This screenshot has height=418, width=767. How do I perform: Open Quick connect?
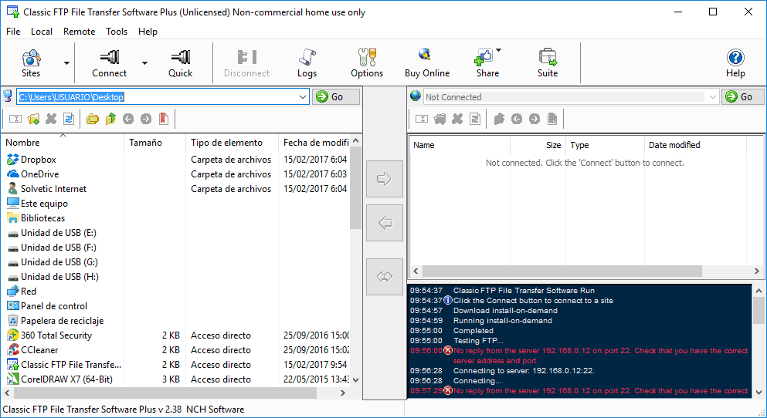coord(180,63)
